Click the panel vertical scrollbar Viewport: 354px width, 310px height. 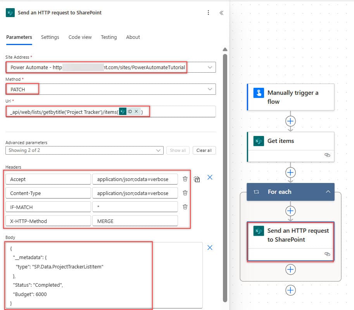point(225,178)
